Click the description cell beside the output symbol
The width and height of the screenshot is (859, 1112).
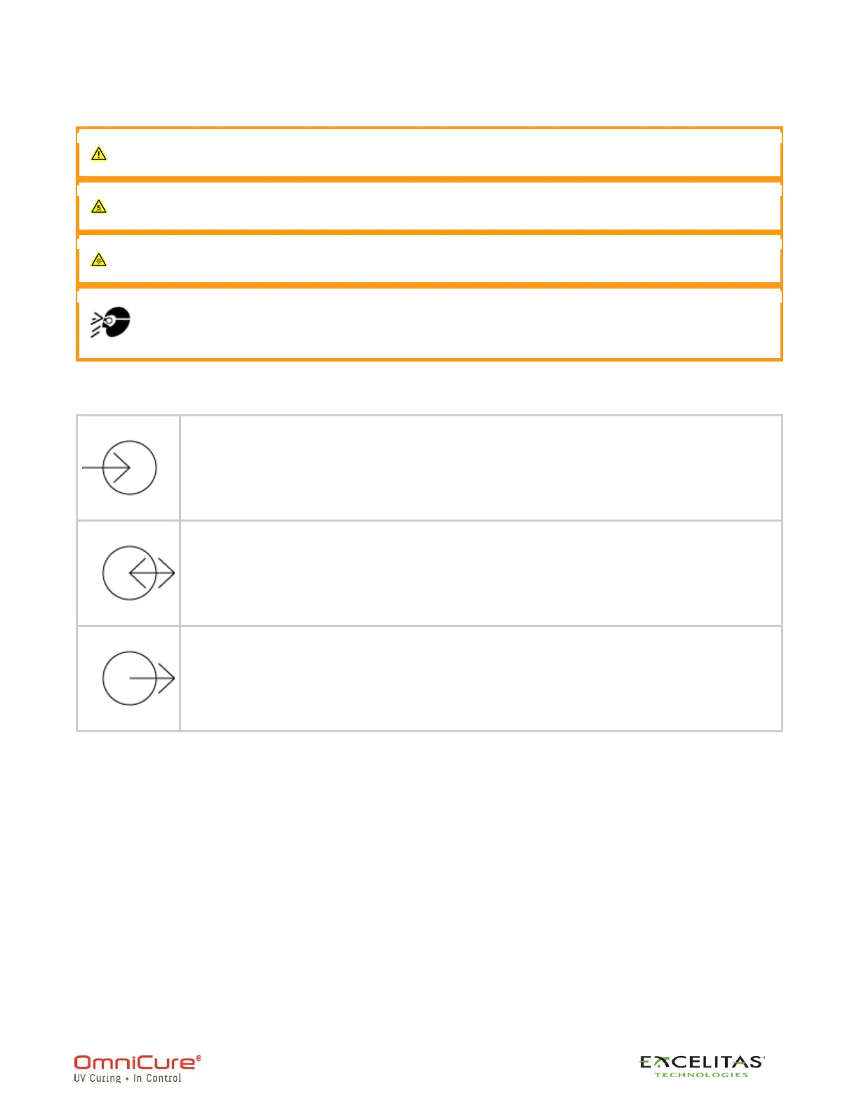point(481,678)
